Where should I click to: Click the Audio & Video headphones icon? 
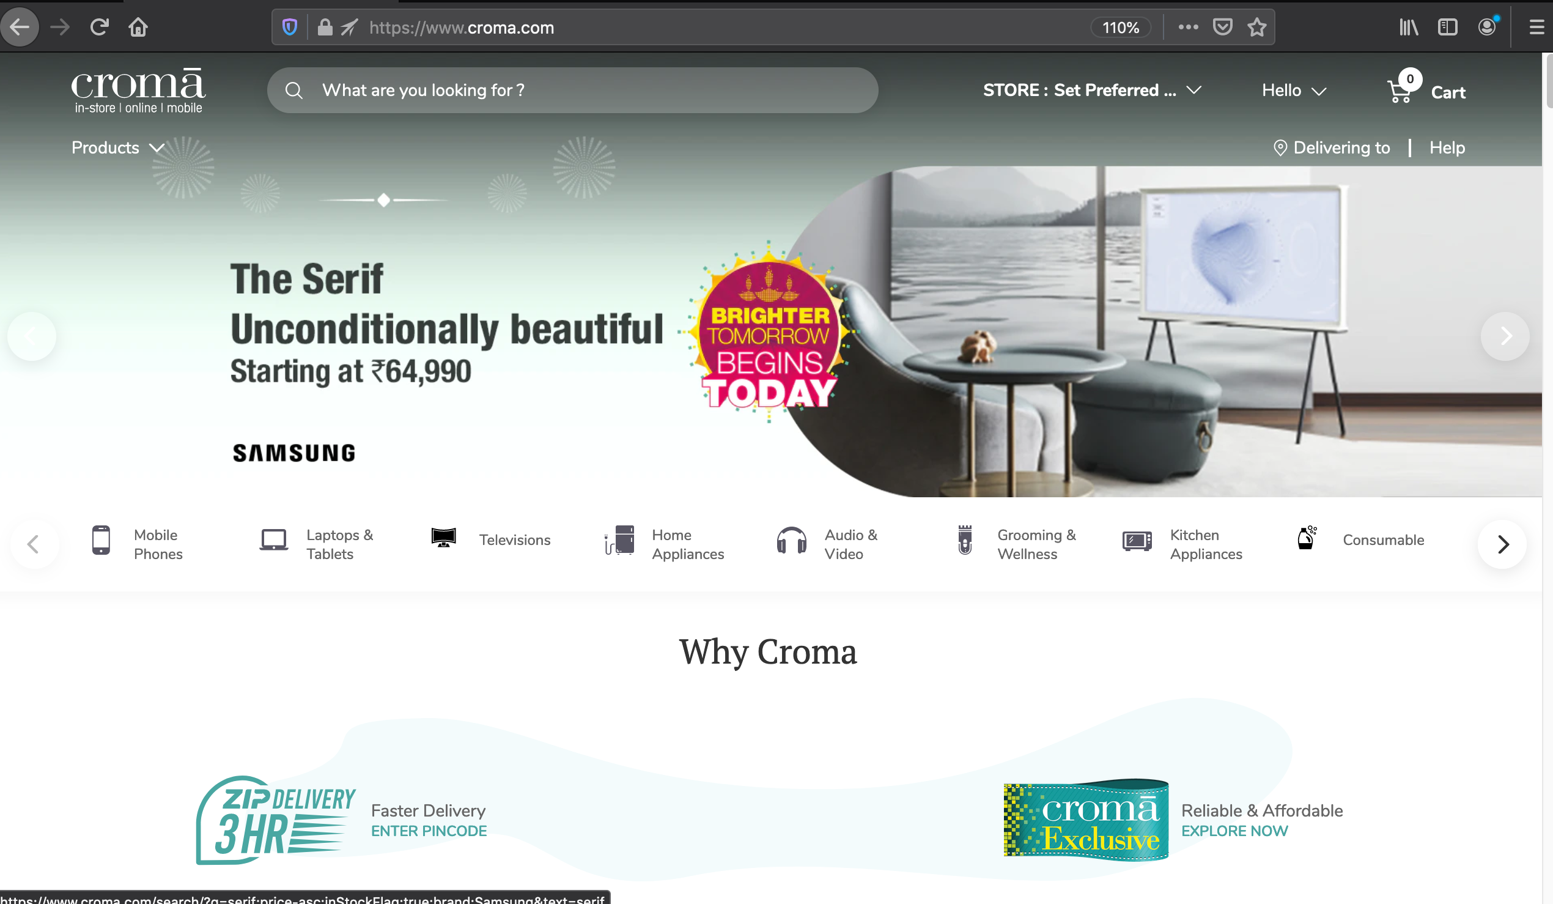pos(791,541)
